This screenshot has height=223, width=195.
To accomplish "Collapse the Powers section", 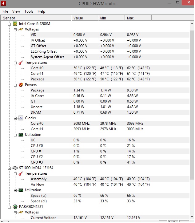I will pyautogui.click(x=15, y=85).
